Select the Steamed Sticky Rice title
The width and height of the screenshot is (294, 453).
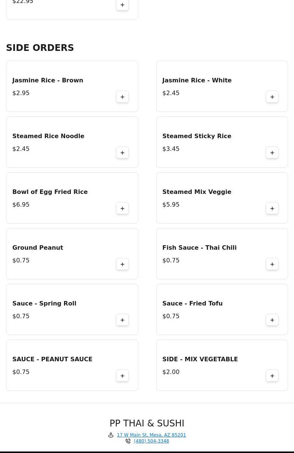[197, 136]
